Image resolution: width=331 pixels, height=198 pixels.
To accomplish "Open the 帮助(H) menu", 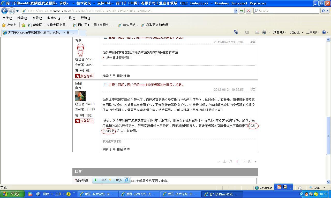I will tap(86, 18).
